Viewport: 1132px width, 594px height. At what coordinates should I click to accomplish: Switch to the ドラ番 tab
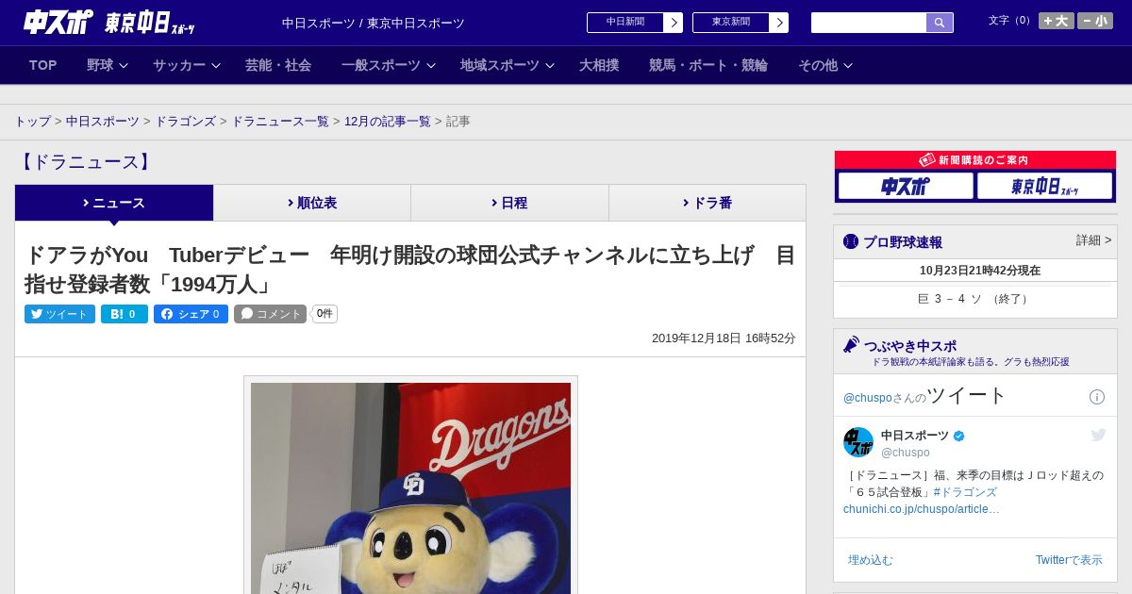click(x=707, y=203)
